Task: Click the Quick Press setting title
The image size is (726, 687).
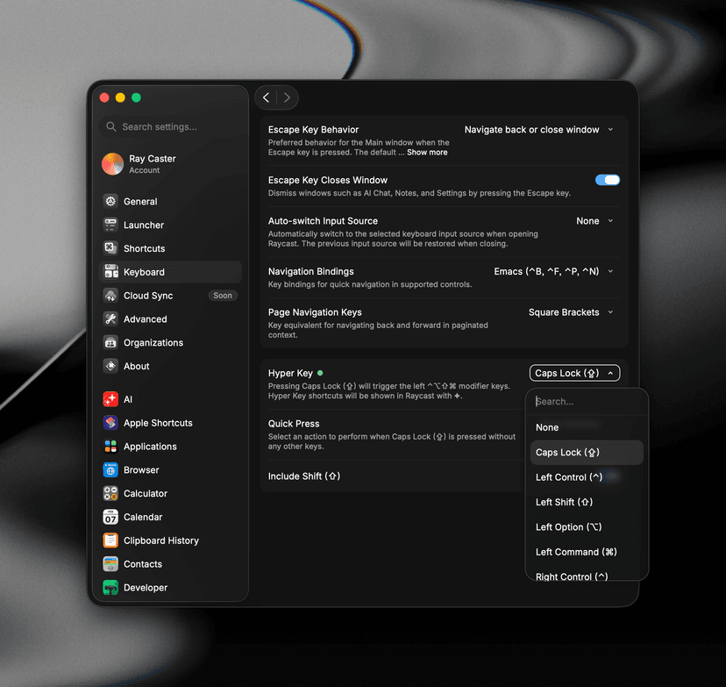Action: click(294, 424)
